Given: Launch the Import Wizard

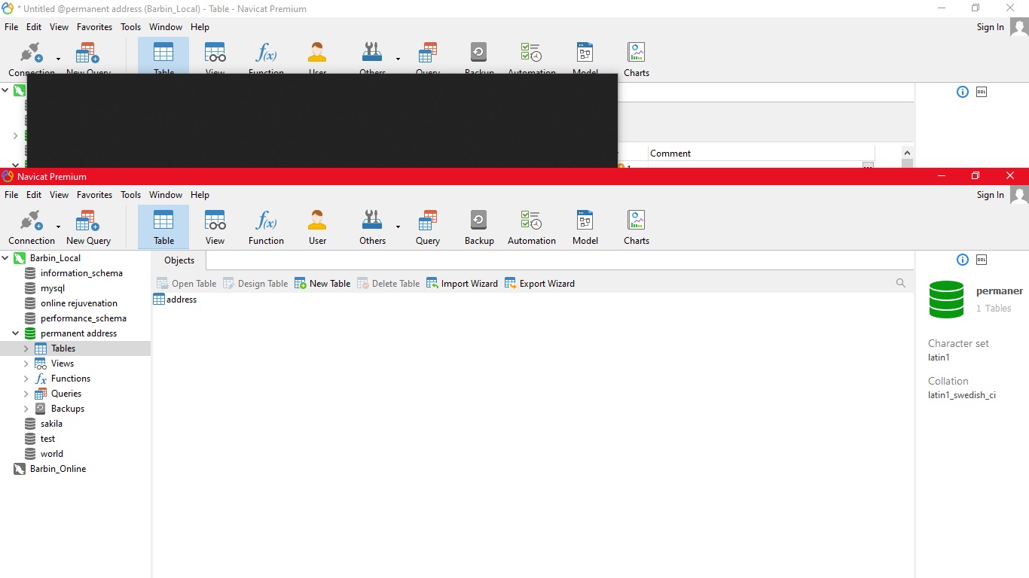Looking at the screenshot, I should (462, 284).
